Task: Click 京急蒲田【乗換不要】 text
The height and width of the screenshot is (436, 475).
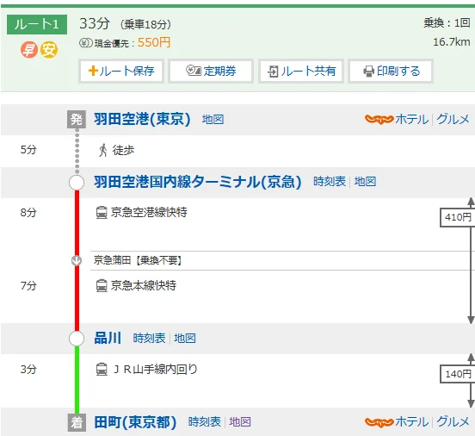Action: (138, 260)
